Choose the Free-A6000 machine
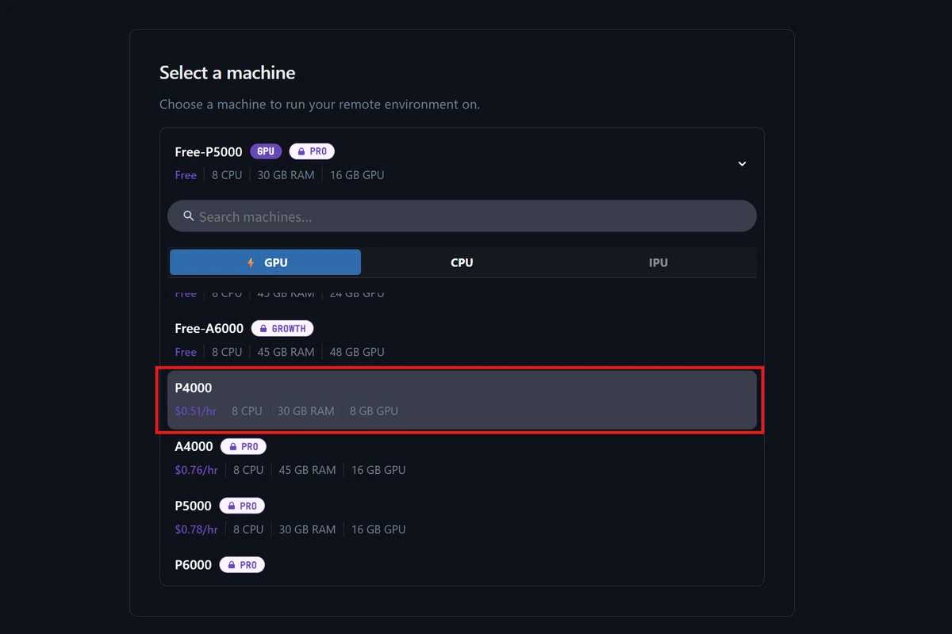This screenshot has width=952, height=634. coord(462,340)
